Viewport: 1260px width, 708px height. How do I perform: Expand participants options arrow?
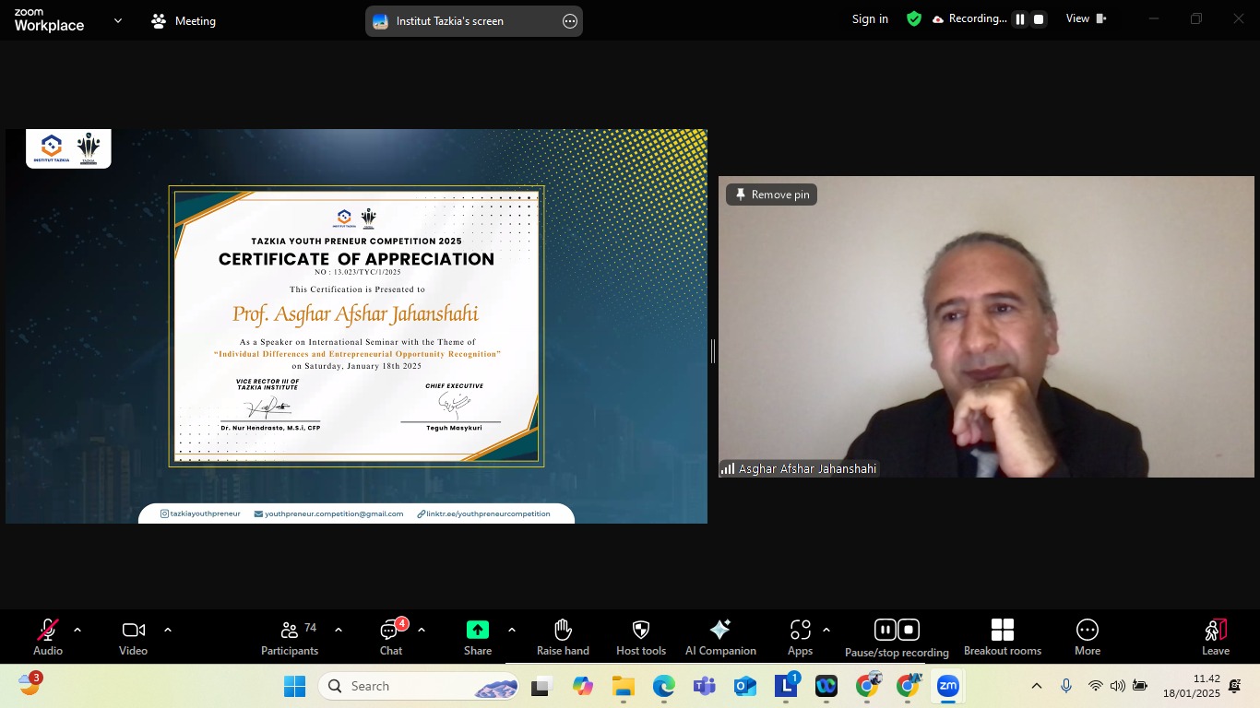click(339, 630)
